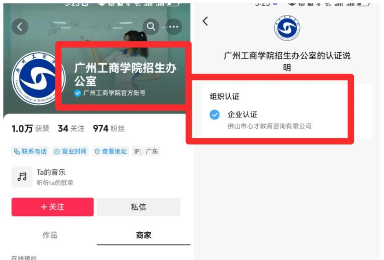Image resolution: width=384 pixels, height=260 pixels.
Task: Tap the 1.0万 获赞 likes count
Action: click(x=31, y=128)
